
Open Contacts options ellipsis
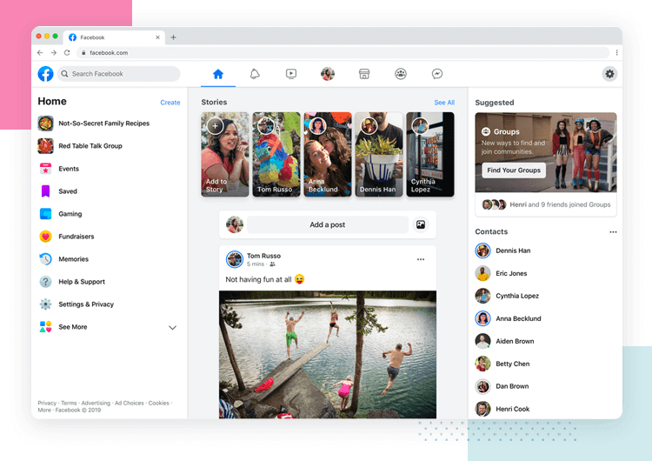(x=613, y=232)
